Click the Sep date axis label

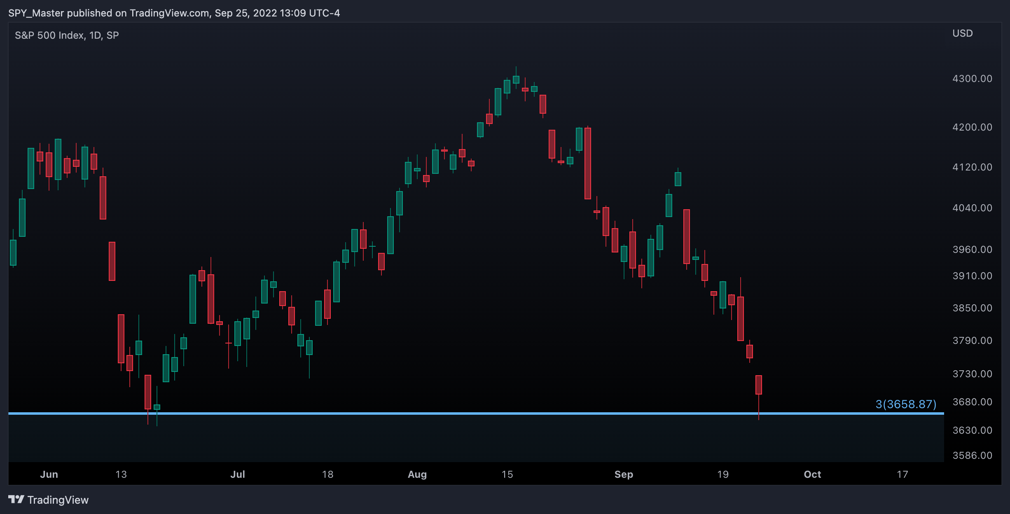tap(624, 474)
